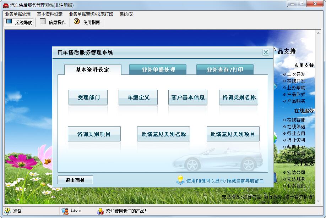326x218 pixels.
Task: Open the 系统(S) menu
Action: tap(126, 14)
